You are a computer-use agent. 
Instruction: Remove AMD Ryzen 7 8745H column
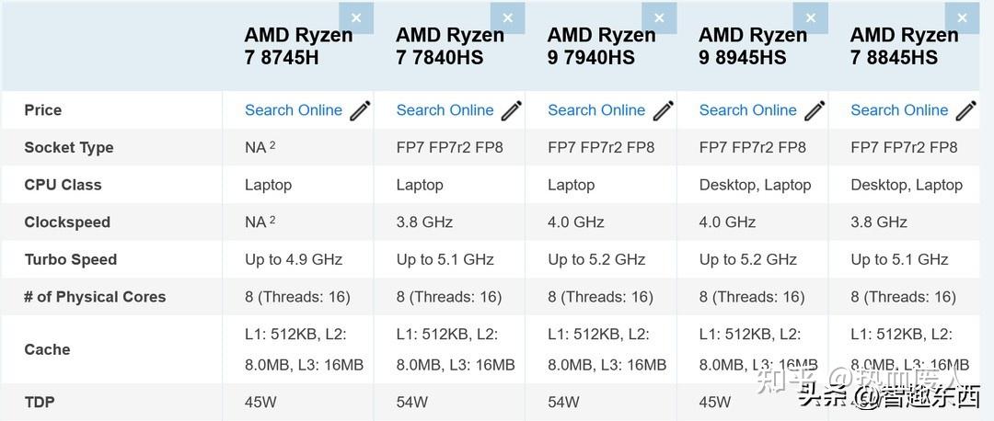pos(356,18)
